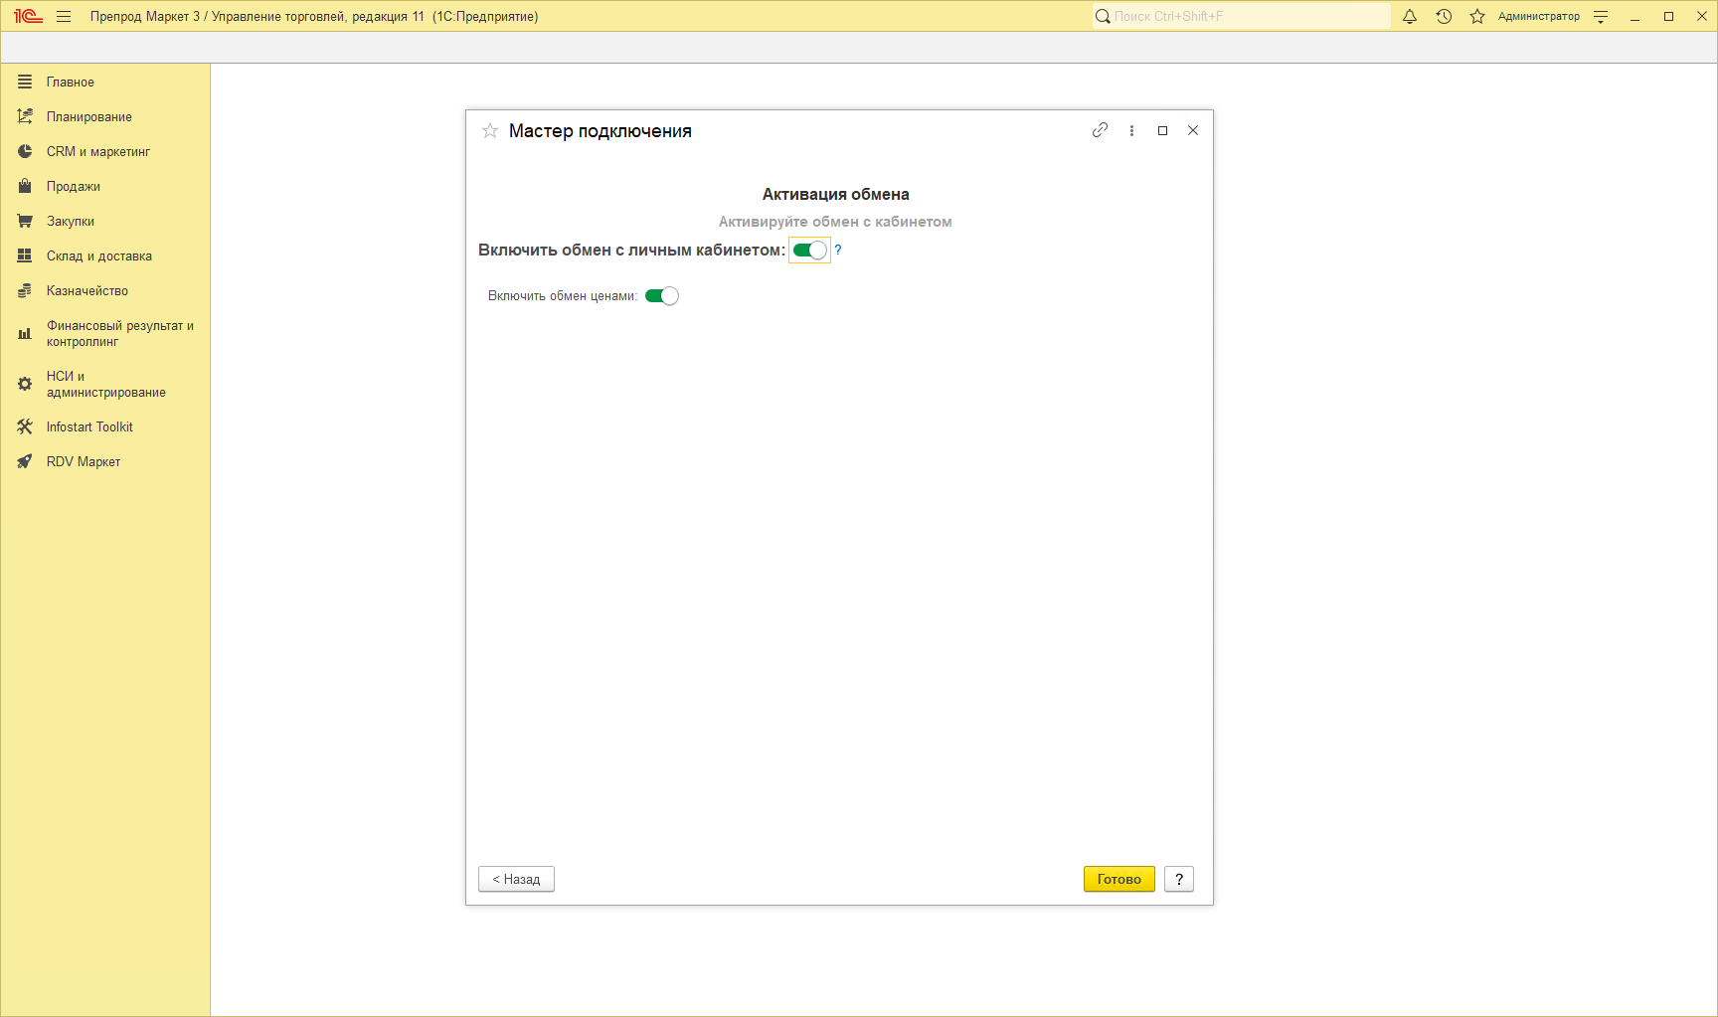Click blue question mark hint beside the toggle
This screenshot has height=1017, width=1718.
pos(838,250)
